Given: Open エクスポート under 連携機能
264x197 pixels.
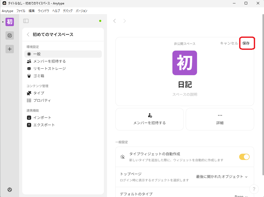Looking at the screenshot, I should tap(63, 125).
